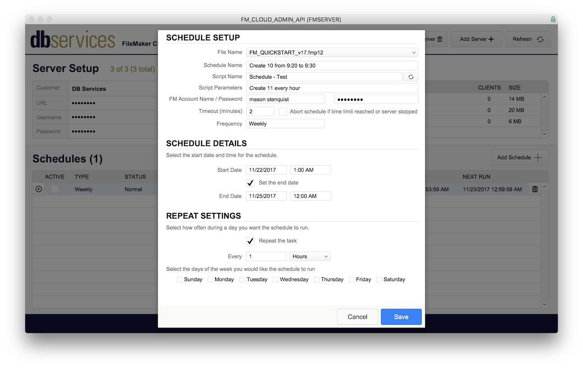The image size is (583, 369).
Task: Uncheck Repeat the task
Action: [x=250, y=241]
